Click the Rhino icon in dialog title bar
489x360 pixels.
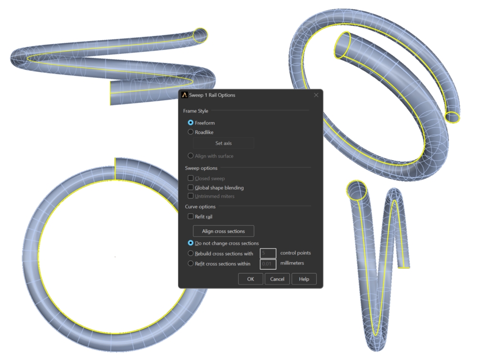point(184,95)
